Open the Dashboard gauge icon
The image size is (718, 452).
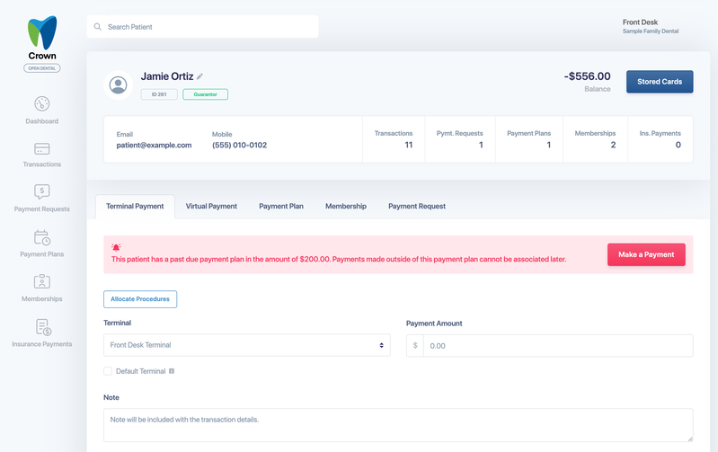pos(41,103)
